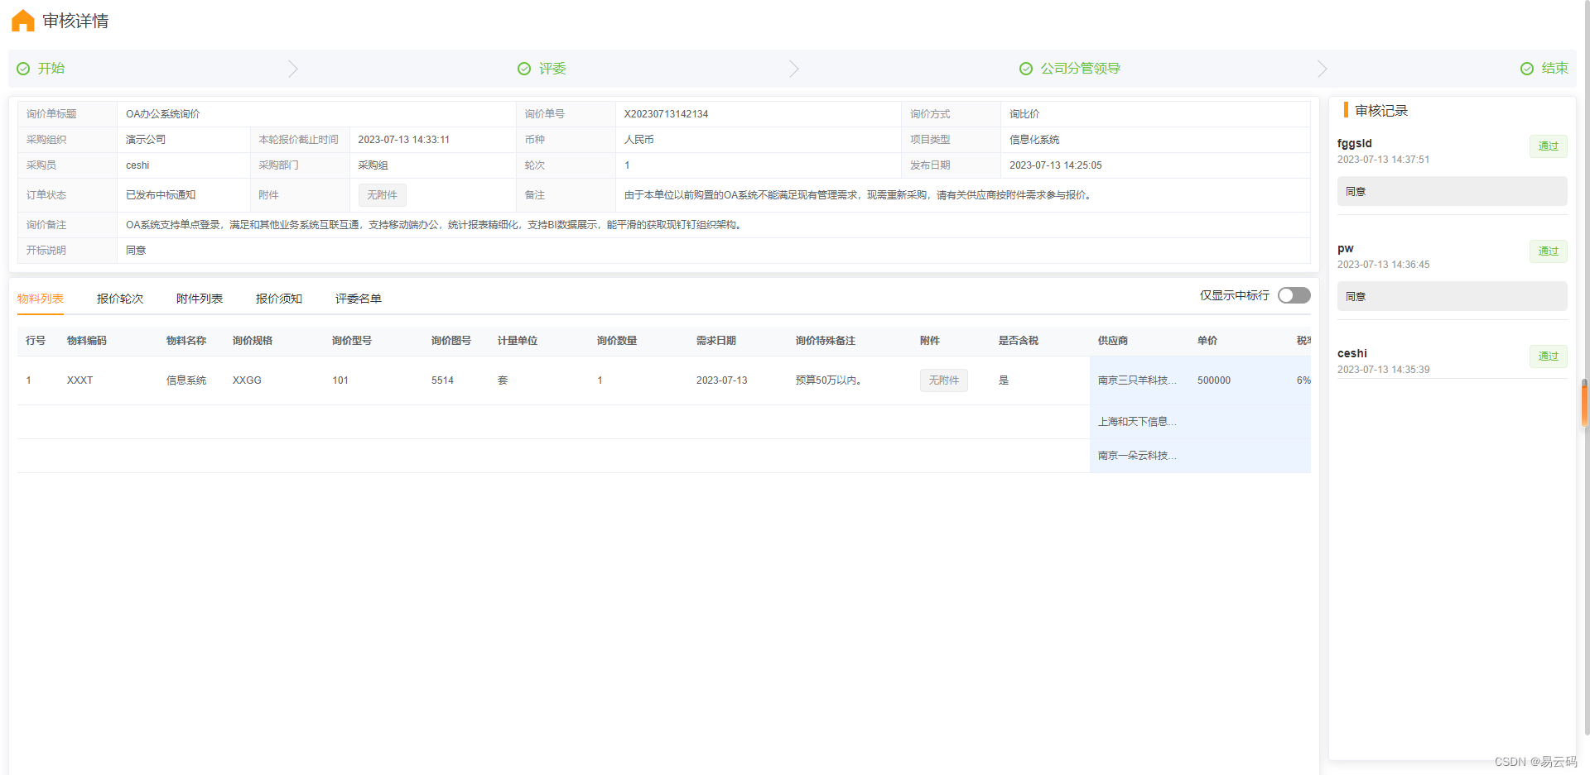Click the 无附件 button in material row
The image size is (1590, 775).
944,380
